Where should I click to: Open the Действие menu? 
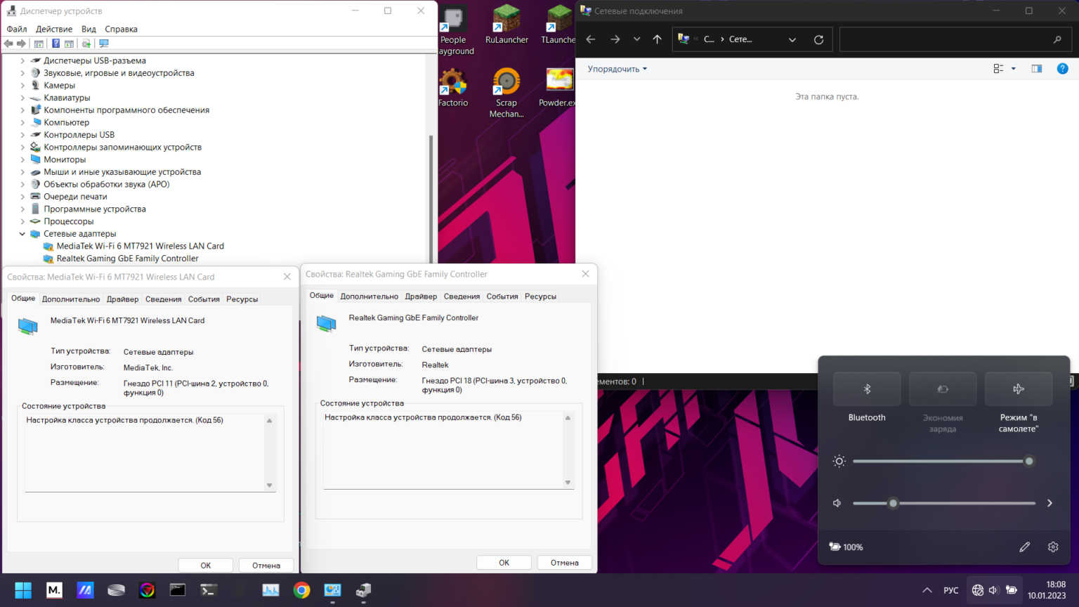coord(54,29)
